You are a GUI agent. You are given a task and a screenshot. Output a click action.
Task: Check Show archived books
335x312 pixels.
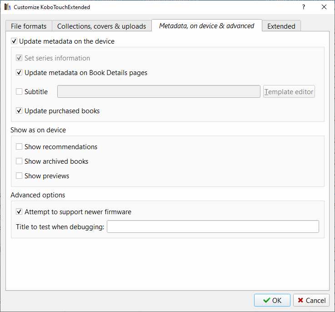19,161
